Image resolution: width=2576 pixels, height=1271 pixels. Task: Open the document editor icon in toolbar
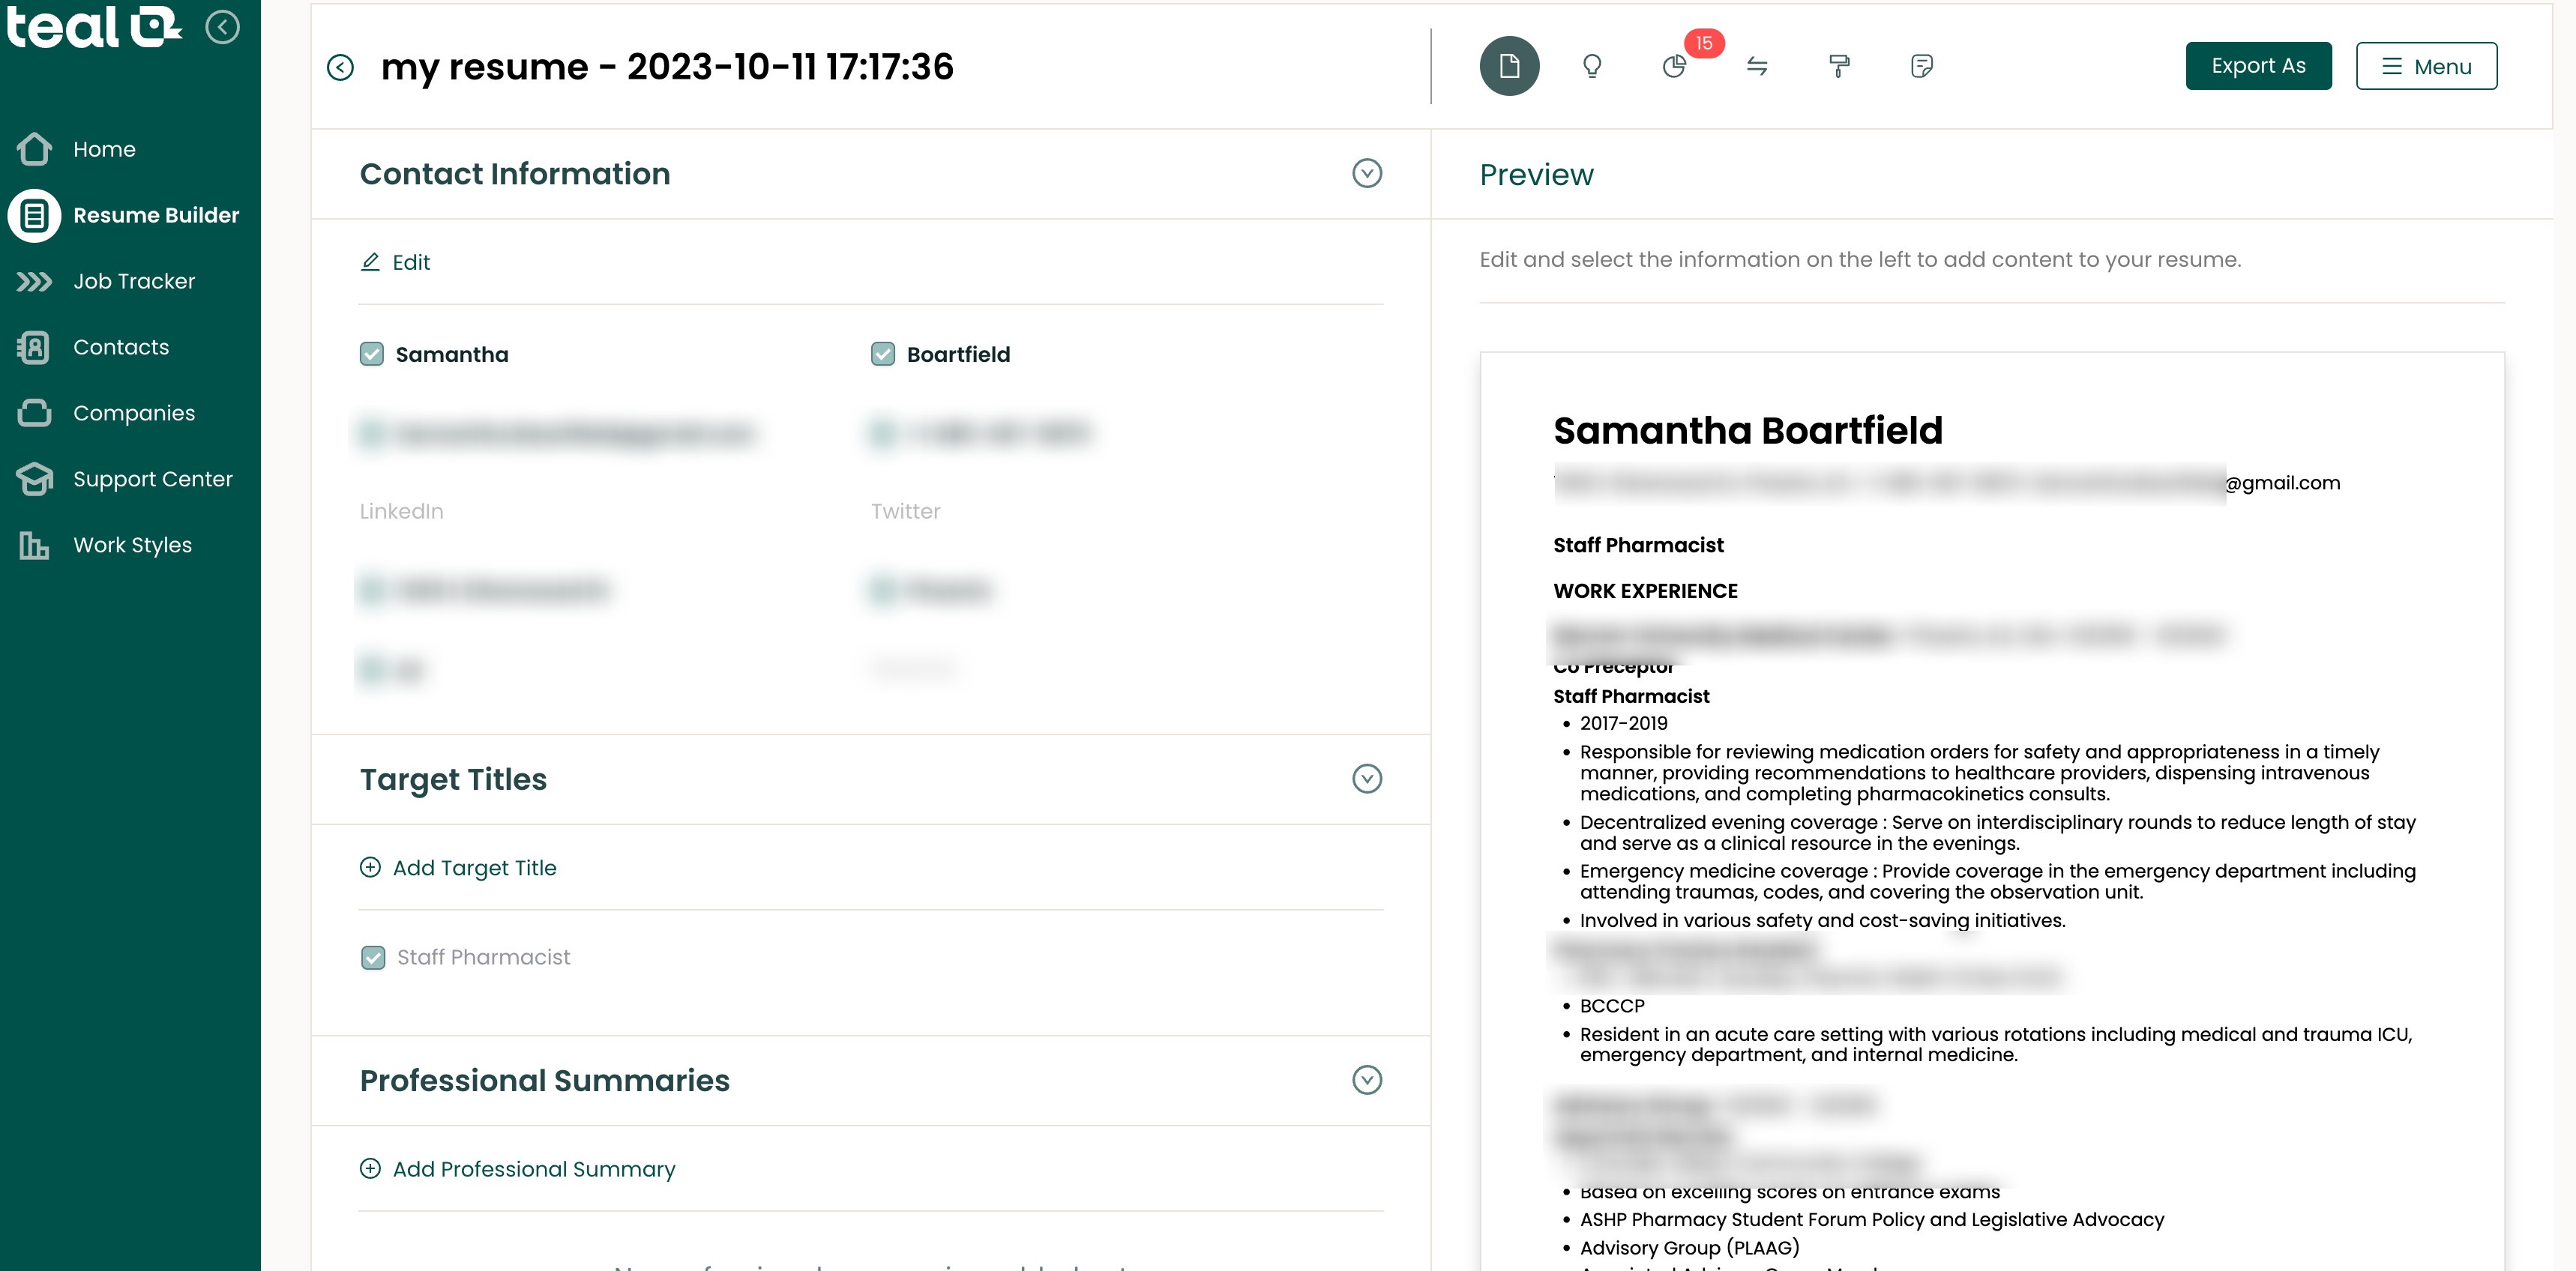coord(1509,66)
